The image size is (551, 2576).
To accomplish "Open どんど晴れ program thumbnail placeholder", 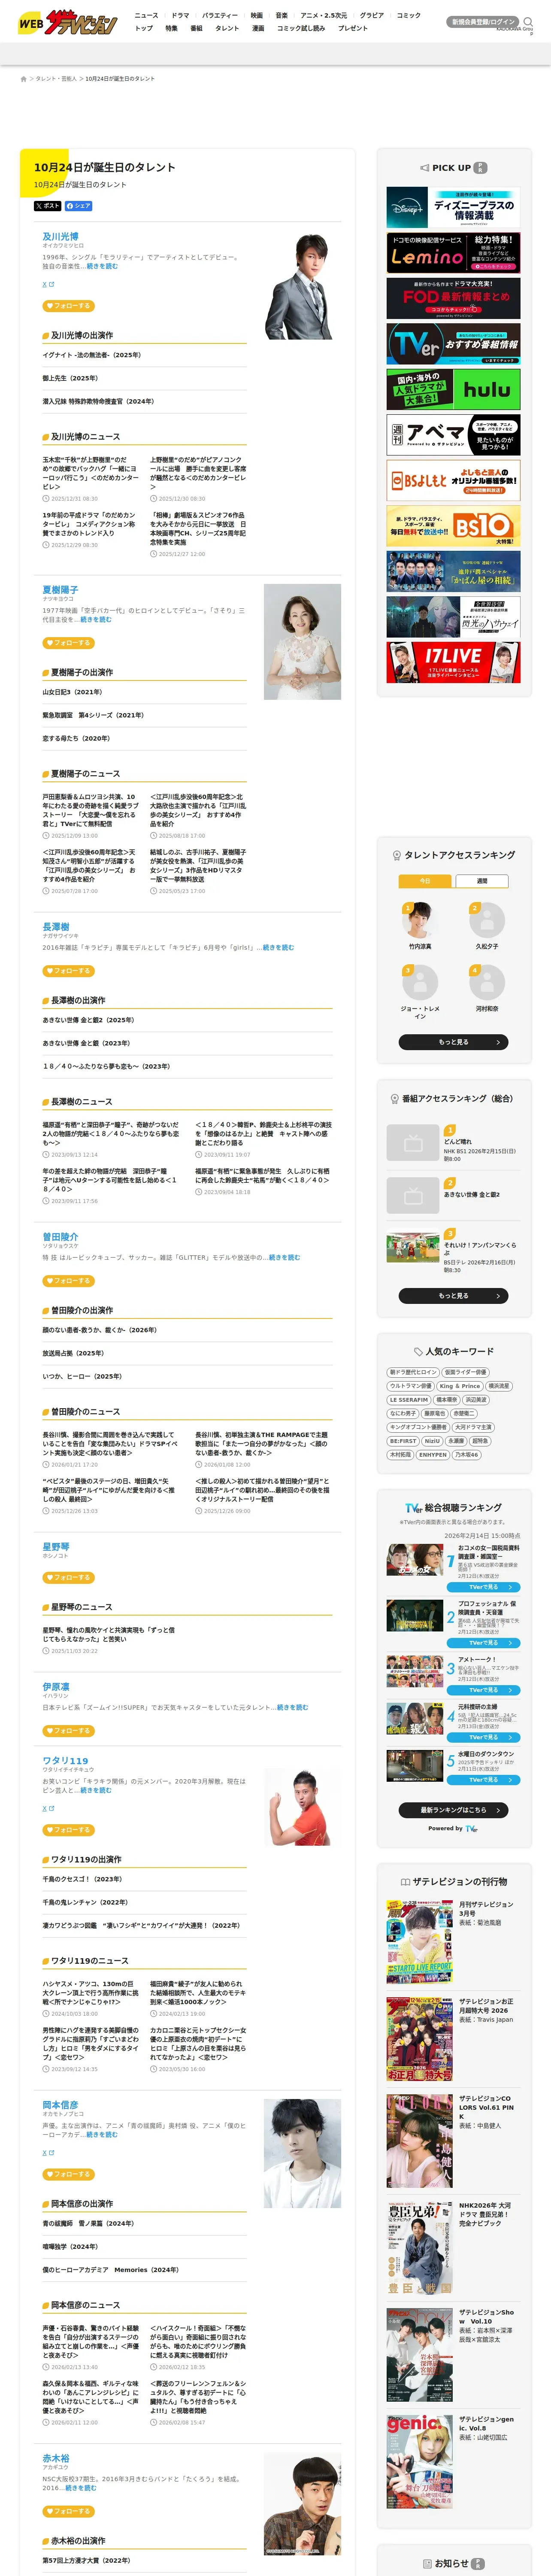I will (413, 1141).
